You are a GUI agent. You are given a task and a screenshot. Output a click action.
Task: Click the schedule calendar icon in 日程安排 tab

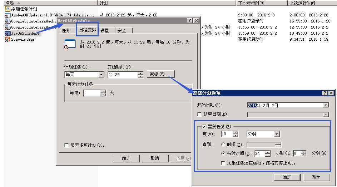70,44
